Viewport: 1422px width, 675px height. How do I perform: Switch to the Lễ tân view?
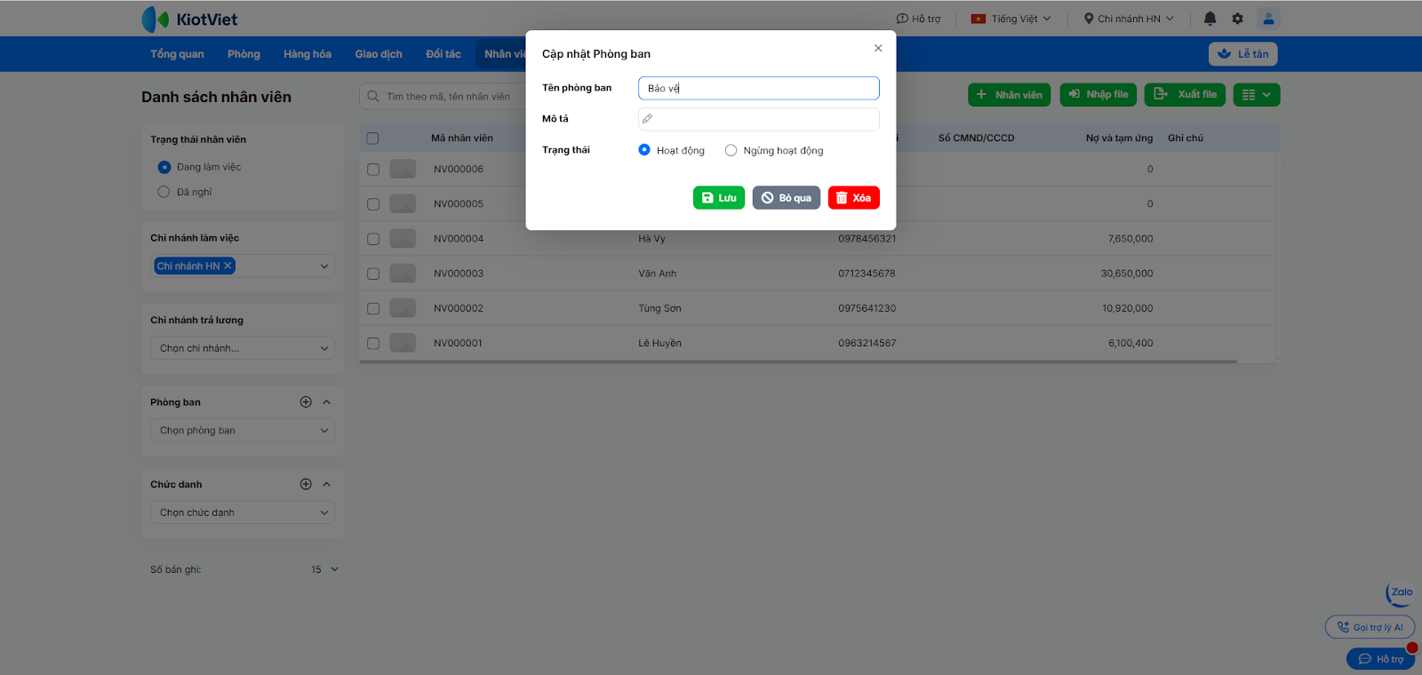click(x=1243, y=54)
